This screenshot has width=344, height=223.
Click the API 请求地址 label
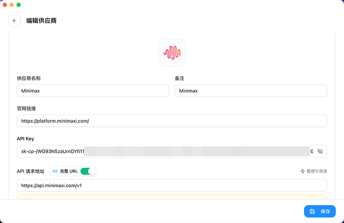31,171
